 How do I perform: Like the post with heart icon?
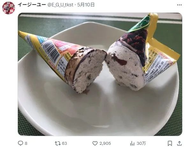95,143
